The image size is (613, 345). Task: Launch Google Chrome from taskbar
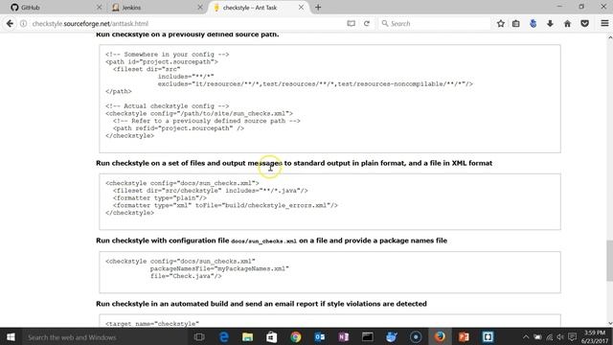(x=296, y=336)
